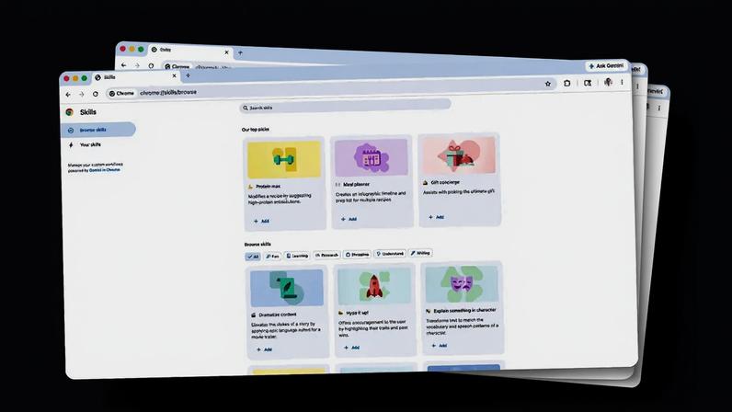Click the Search skills field
The width and height of the screenshot is (732, 412).
tap(345, 107)
